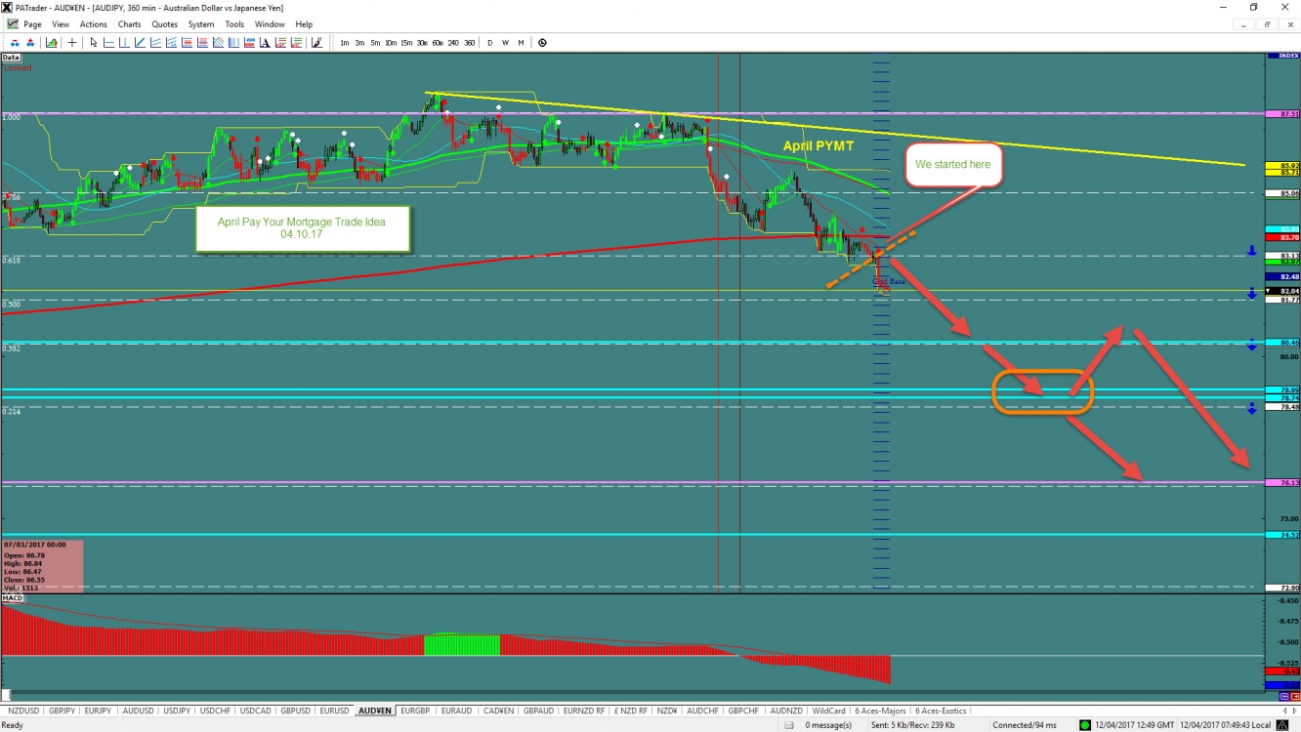Viewport: 1301px width, 732px height.
Task: Switch to the AUDCHF tab
Action: [x=703, y=711]
